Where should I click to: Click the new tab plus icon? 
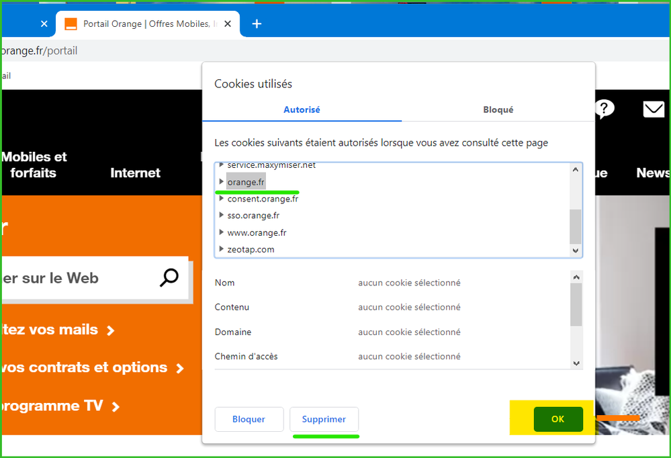point(257,24)
